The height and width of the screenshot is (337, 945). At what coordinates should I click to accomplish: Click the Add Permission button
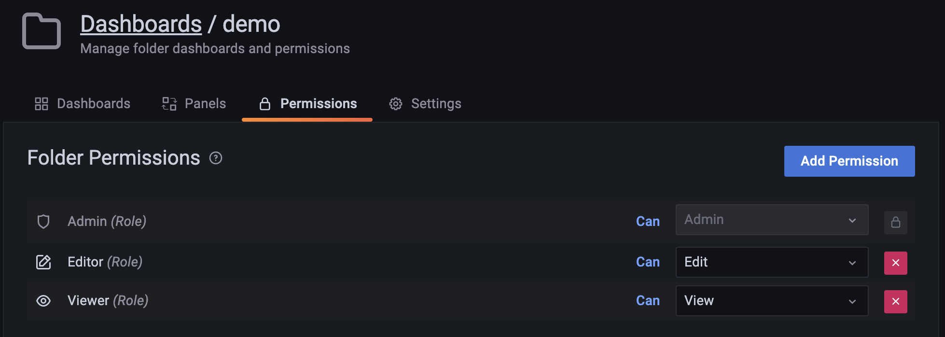pos(849,161)
